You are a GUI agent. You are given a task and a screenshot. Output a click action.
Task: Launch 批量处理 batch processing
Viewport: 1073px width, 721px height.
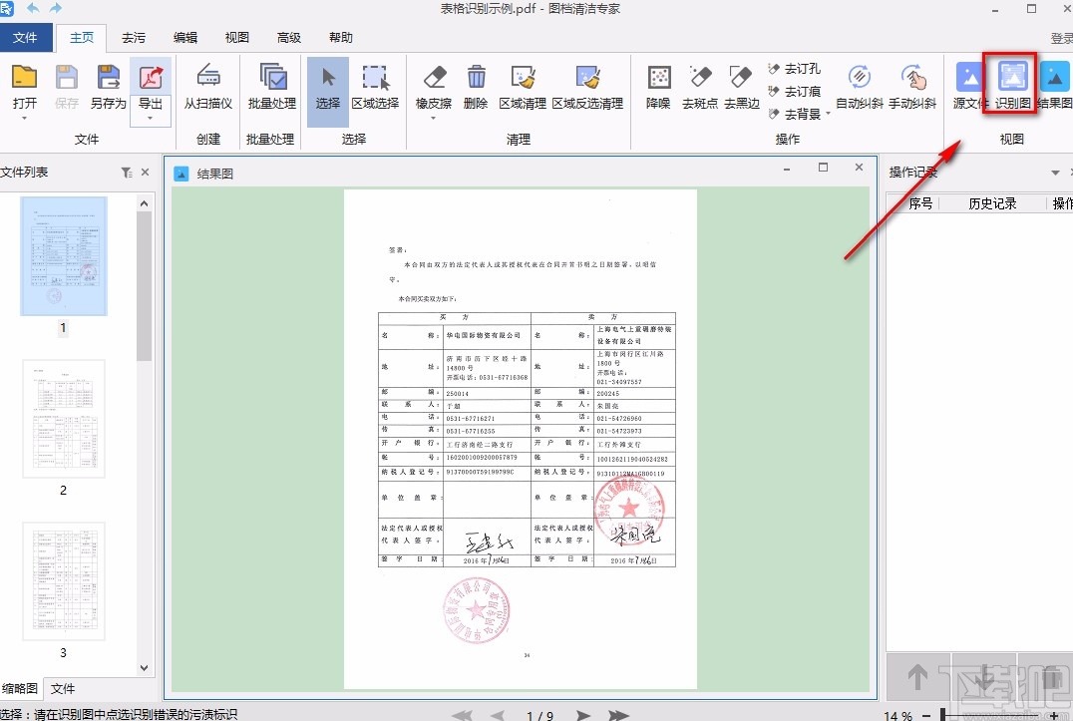coord(271,86)
